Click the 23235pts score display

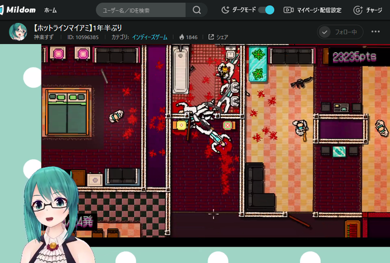coord(354,57)
